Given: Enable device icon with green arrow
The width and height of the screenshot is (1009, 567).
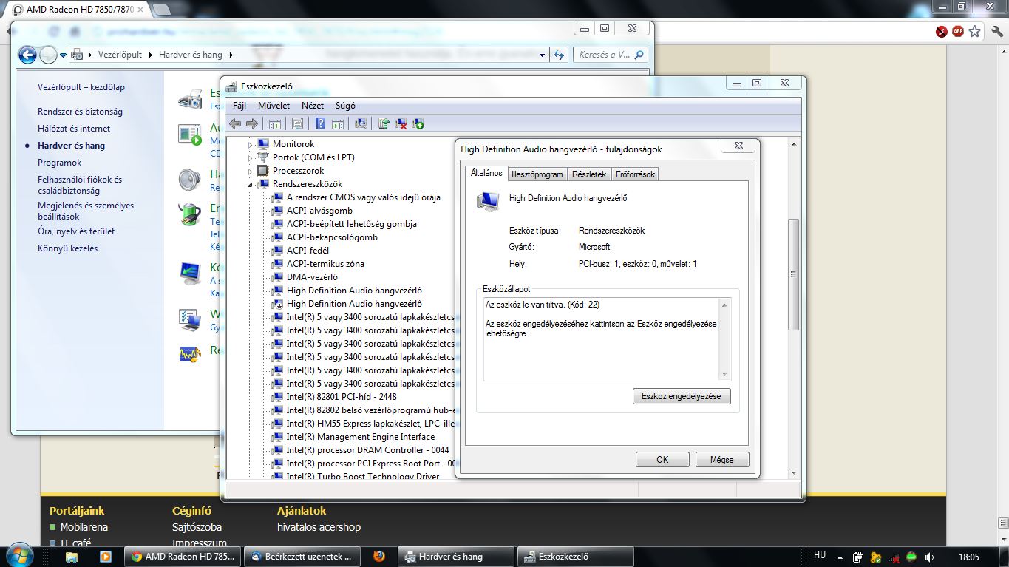Looking at the screenshot, I should [418, 124].
